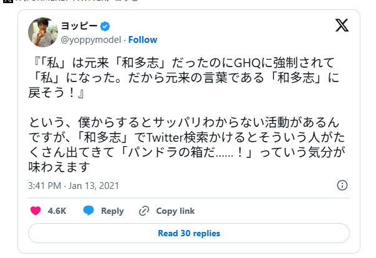Click the blue verified badge

tap(105, 26)
